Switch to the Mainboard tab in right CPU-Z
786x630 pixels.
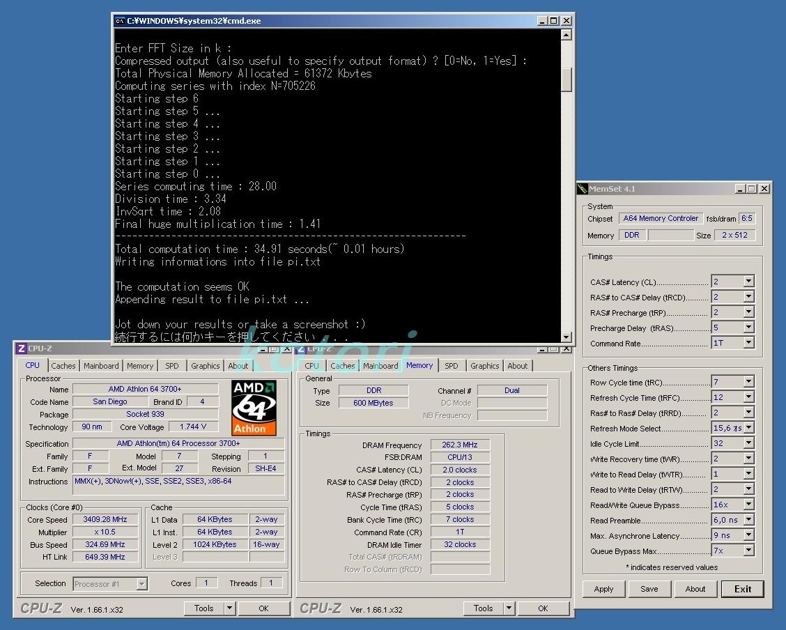(381, 366)
